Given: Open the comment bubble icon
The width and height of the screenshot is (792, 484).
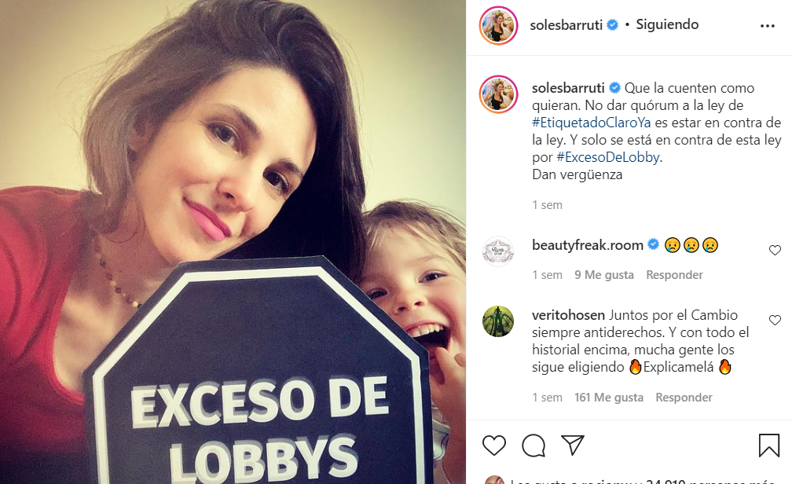Looking at the screenshot, I should point(533,445).
